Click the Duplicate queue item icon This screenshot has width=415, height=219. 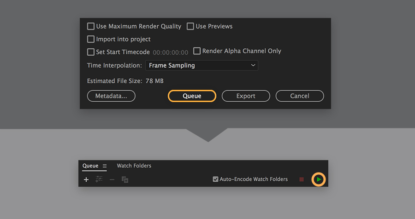pos(125,179)
